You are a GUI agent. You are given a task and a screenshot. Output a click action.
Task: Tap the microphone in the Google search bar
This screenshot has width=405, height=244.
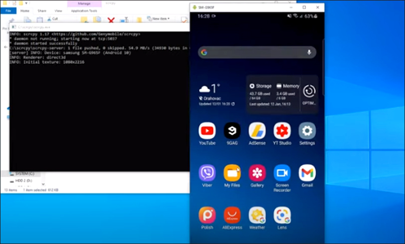[309, 52]
